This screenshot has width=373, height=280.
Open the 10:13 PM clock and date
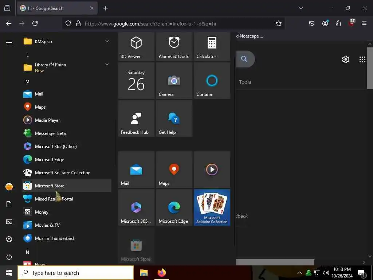[342, 273]
